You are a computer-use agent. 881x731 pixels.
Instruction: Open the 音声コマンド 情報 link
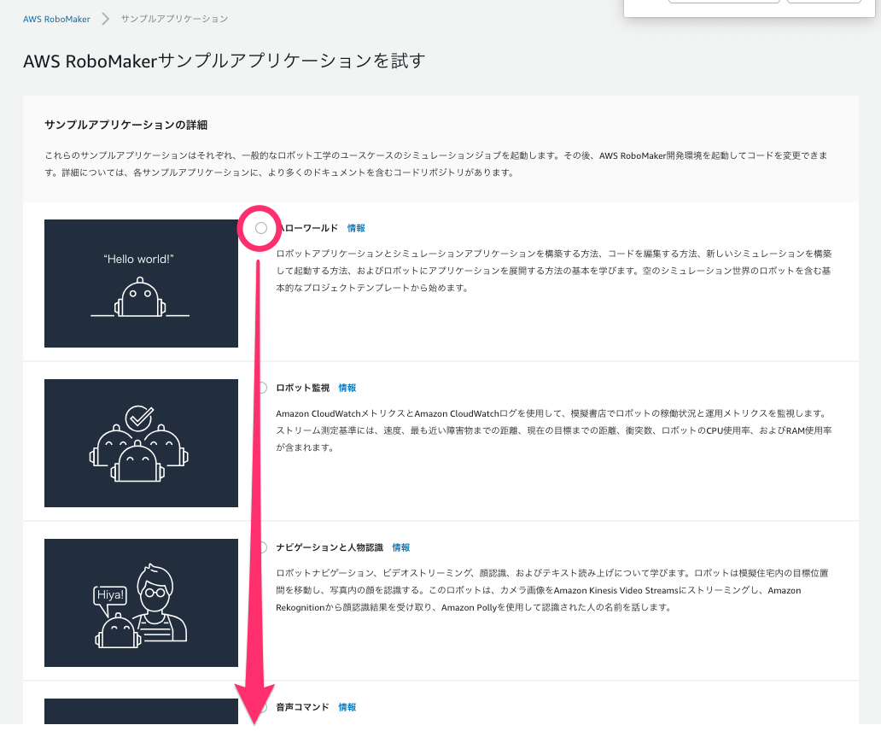tap(347, 707)
